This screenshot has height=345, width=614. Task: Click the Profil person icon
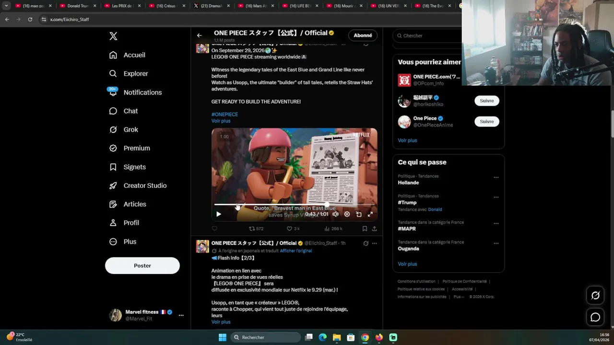(113, 223)
